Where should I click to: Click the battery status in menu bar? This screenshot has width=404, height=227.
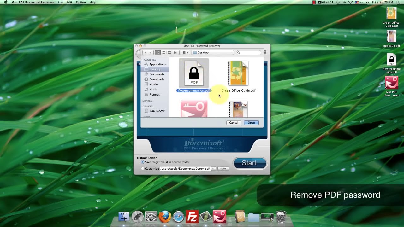point(325,2)
